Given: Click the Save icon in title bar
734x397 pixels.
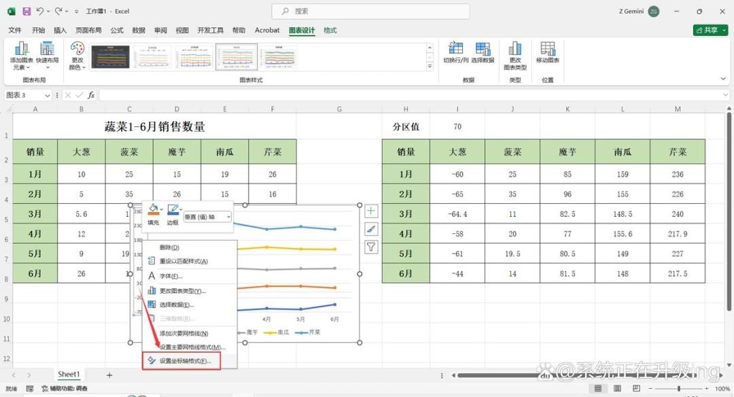Looking at the screenshot, I should [x=27, y=12].
